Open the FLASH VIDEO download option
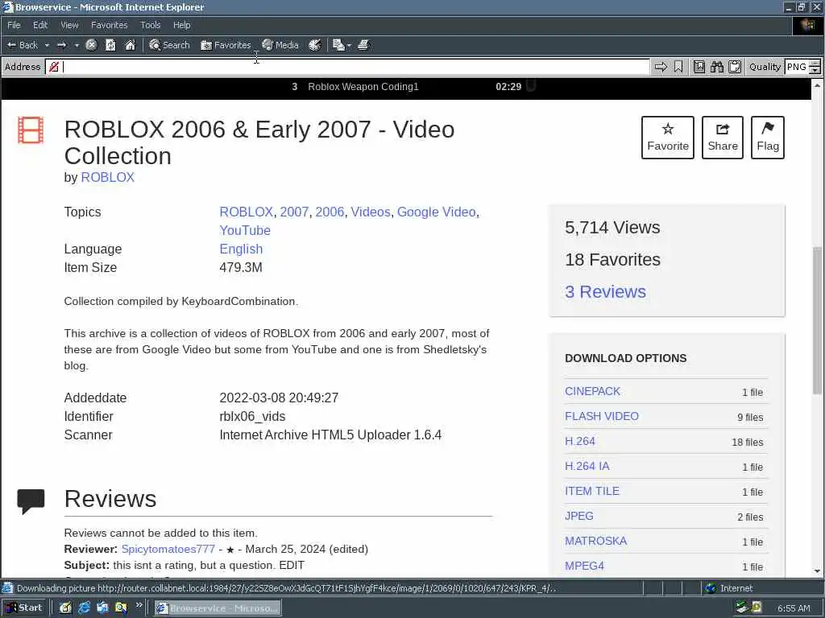Image resolution: width=825 pixels, height=618 pixels. [601, 416]
